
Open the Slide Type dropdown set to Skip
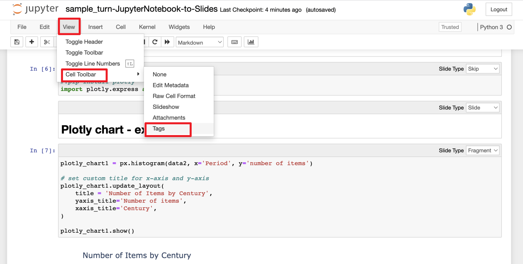coord(482,68)
